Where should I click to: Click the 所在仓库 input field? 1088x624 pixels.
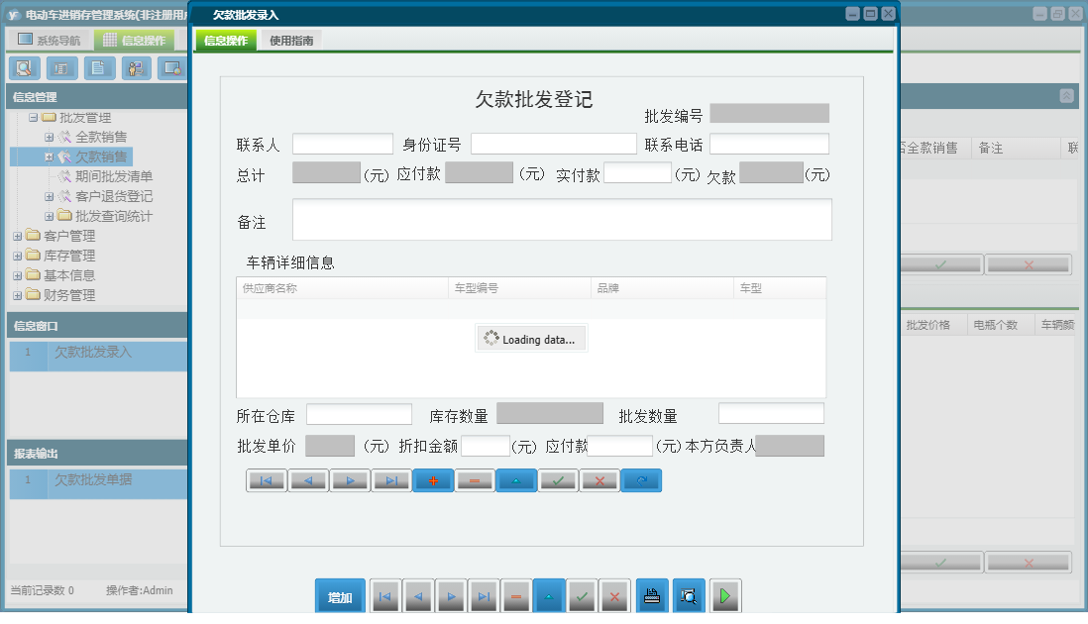tap(360, 414)
